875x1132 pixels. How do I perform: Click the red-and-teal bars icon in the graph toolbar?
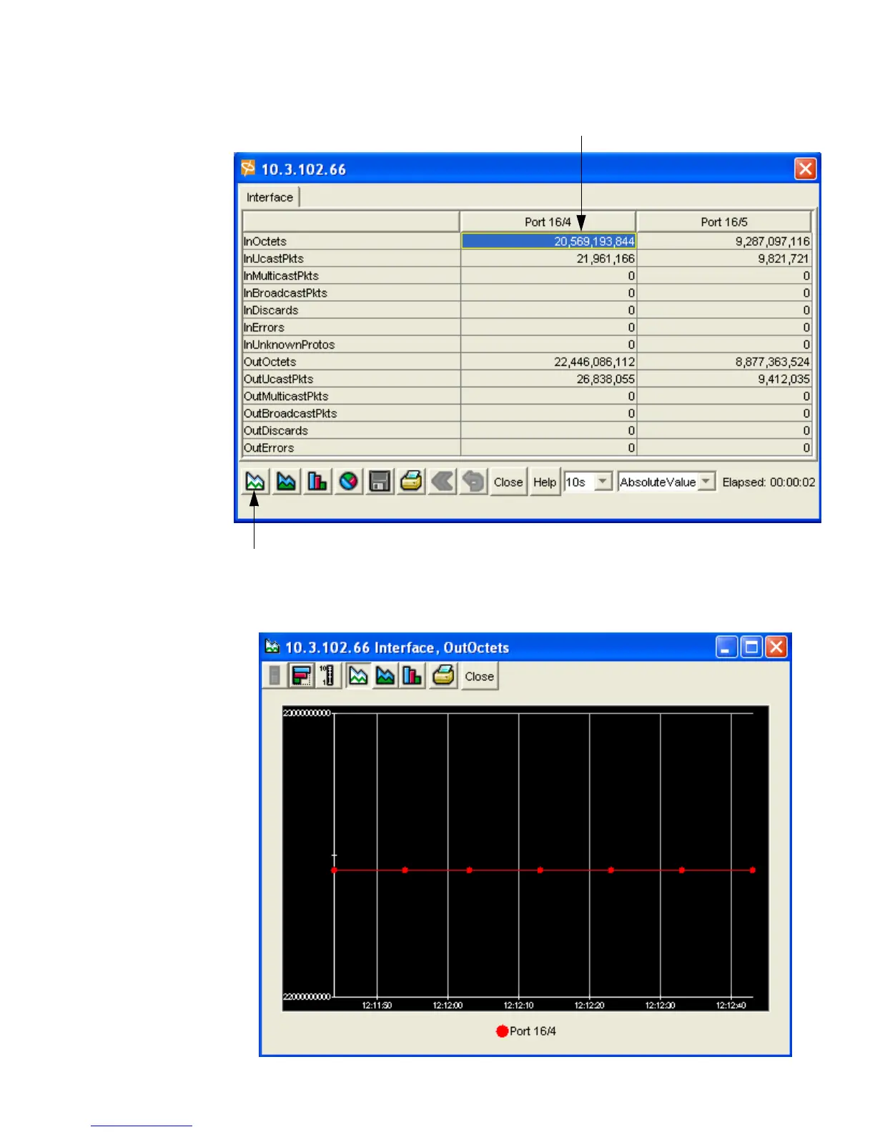[x=302, y=676]
